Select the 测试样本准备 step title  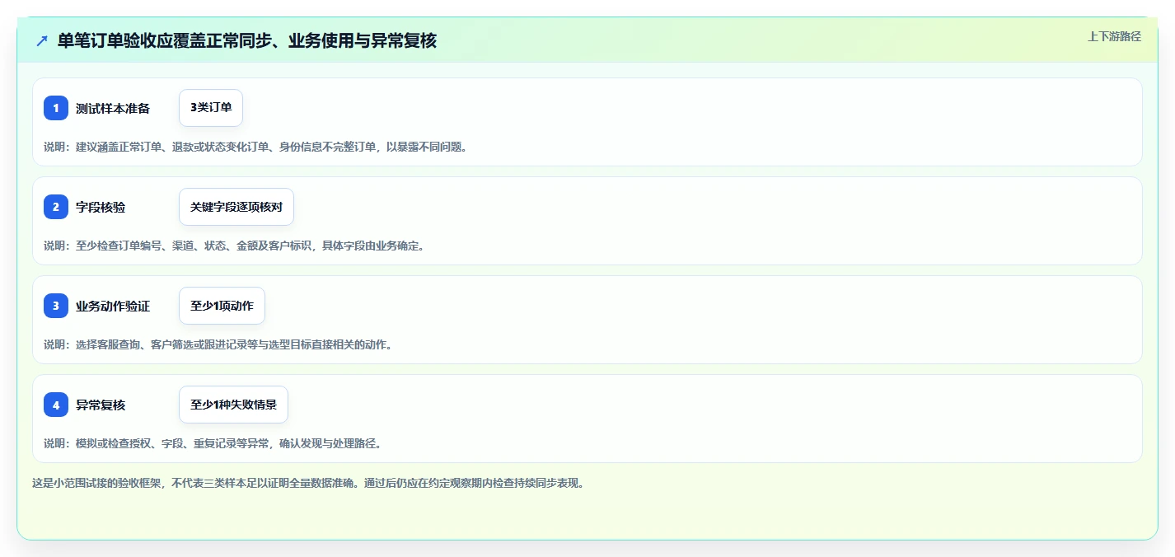point(113,108)
